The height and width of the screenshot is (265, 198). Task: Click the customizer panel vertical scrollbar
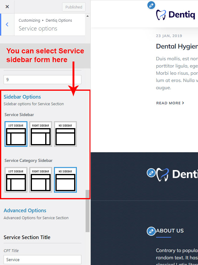pyautogui.click(x=87, y=211)
